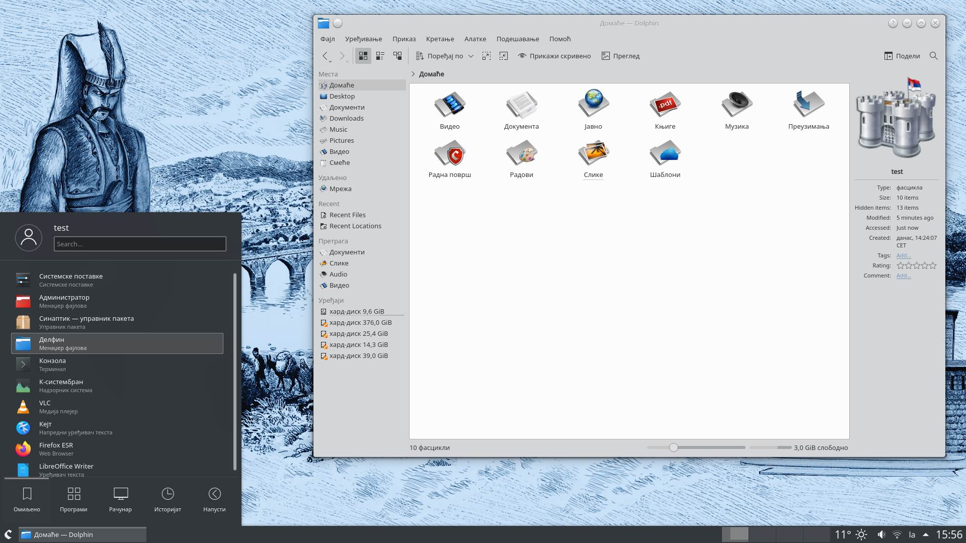This screenshot has width=966, height=543.
Task: Click the breadcrumb chevron before Домаће
Action: click(x=413, y=74)
